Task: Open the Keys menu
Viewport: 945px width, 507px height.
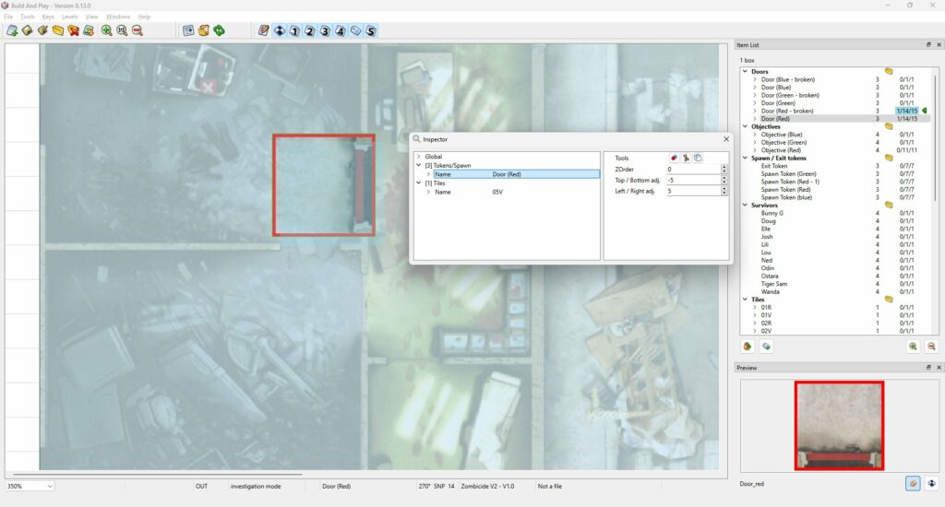Action: 48,17
